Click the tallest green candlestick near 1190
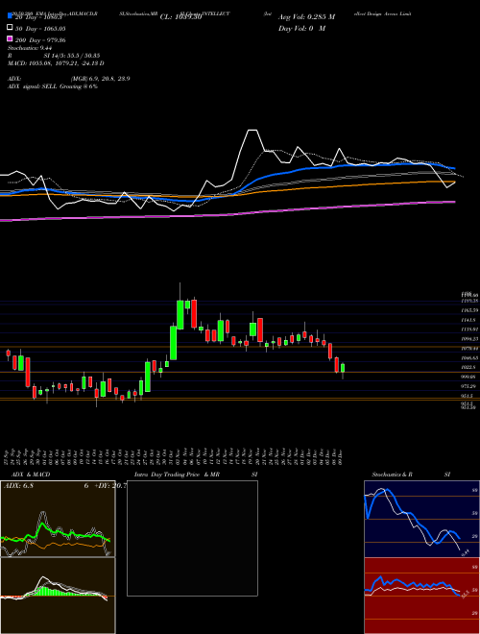The image size is (480, 634). pos(180,314)
